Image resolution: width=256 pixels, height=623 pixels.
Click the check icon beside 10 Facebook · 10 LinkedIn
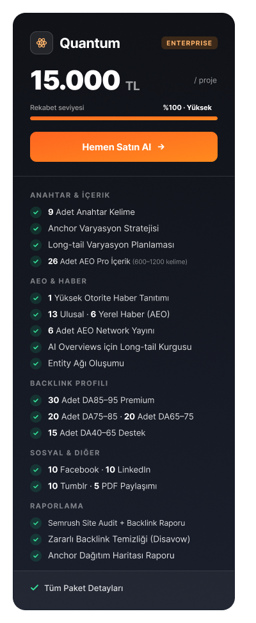[x=36, y=469]
